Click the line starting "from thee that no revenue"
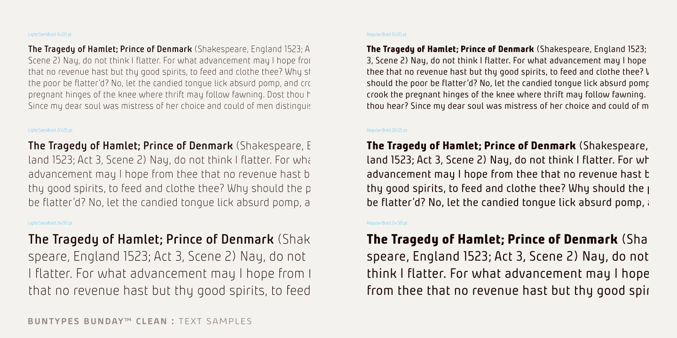677x338 pixels. [x=507, y=291]
